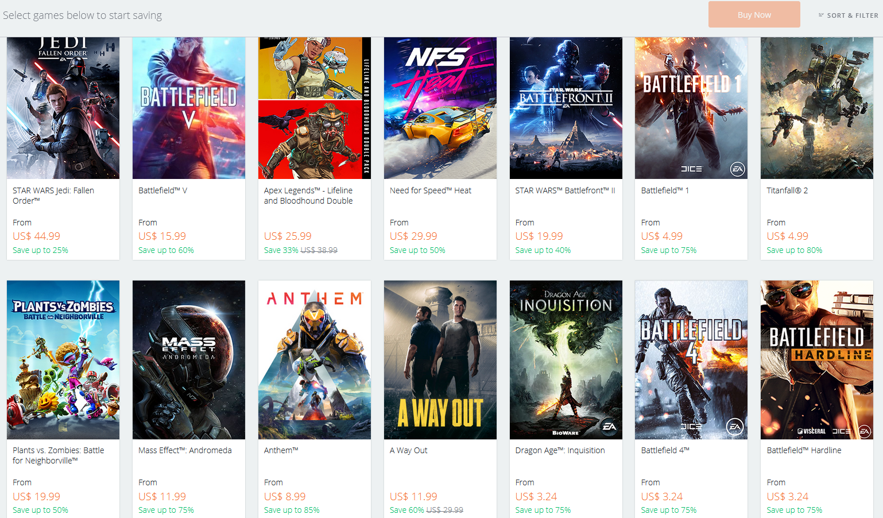Select the Mass Effect Andromeda cover
883x518 pixels.
pyautogui.click(x=189, y=360)
